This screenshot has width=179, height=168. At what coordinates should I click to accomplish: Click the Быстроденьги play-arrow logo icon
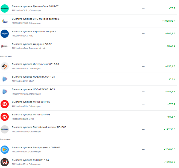5,150
